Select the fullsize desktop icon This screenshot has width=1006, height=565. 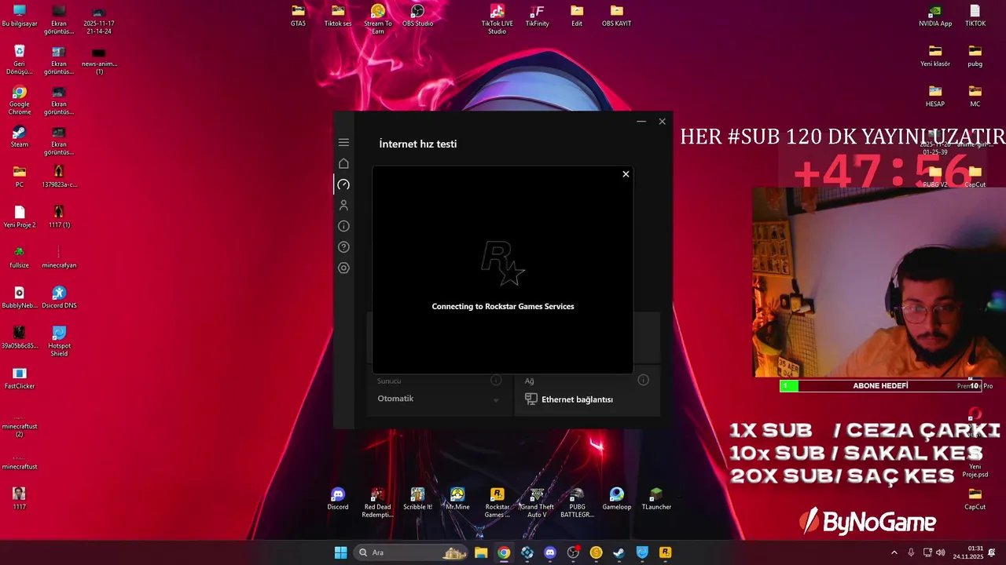pos(20,257)
